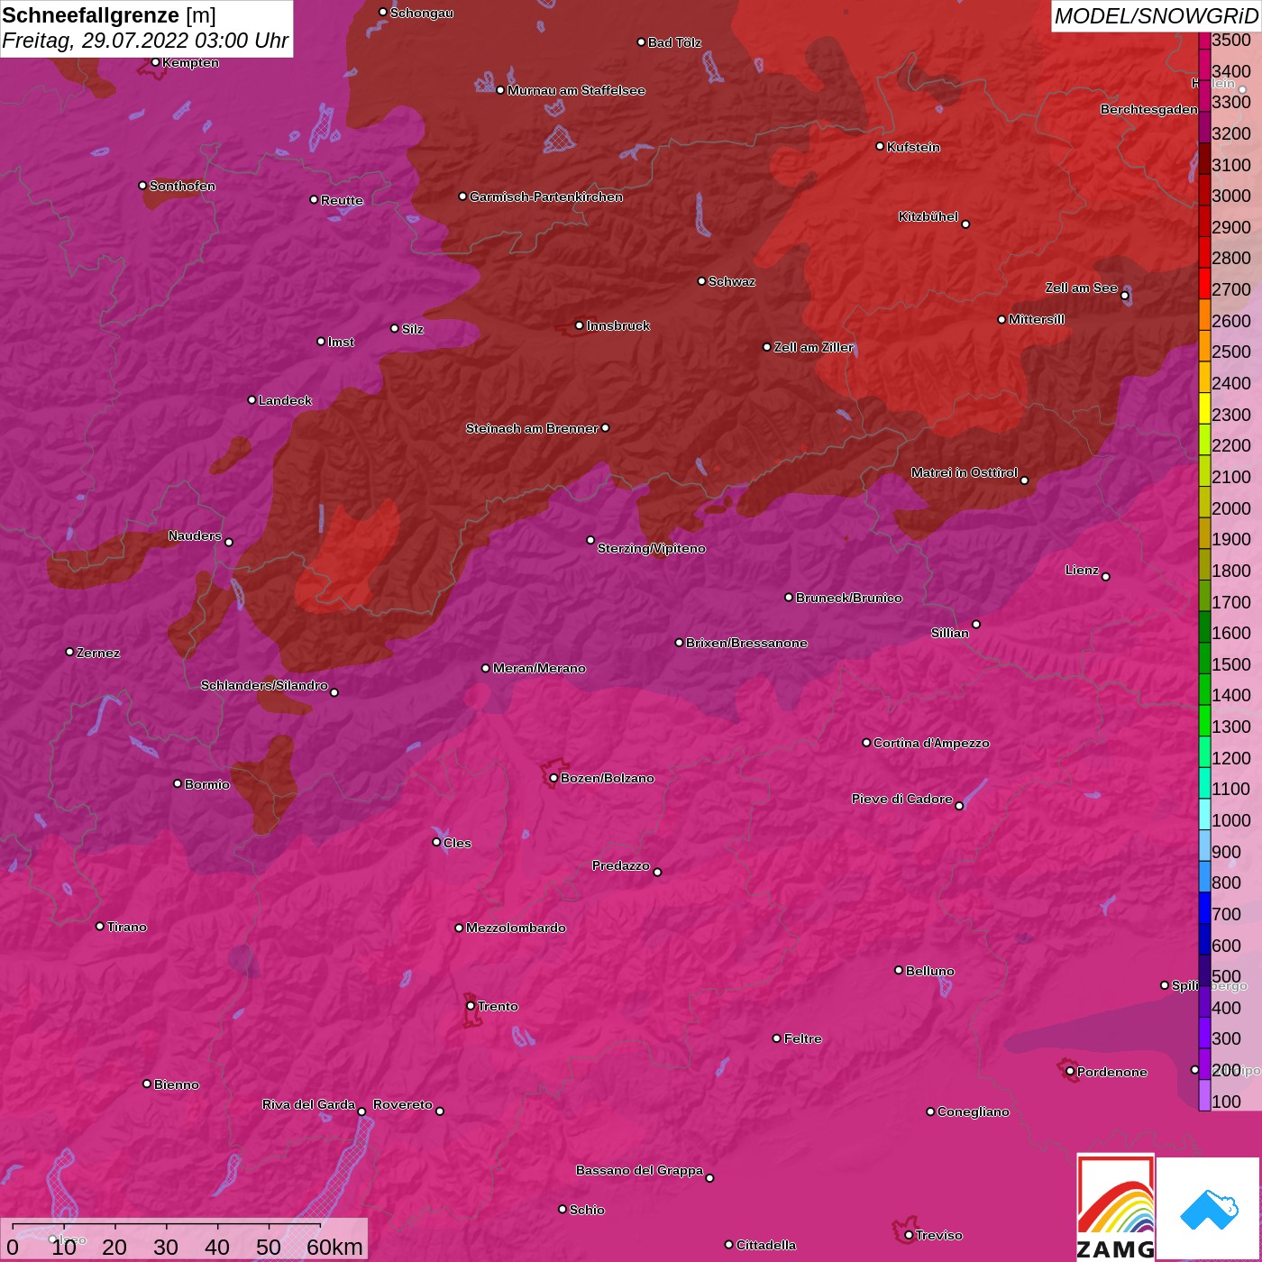Click the 'Bormio' map label
The image size is (1262, 1262).
207,784
